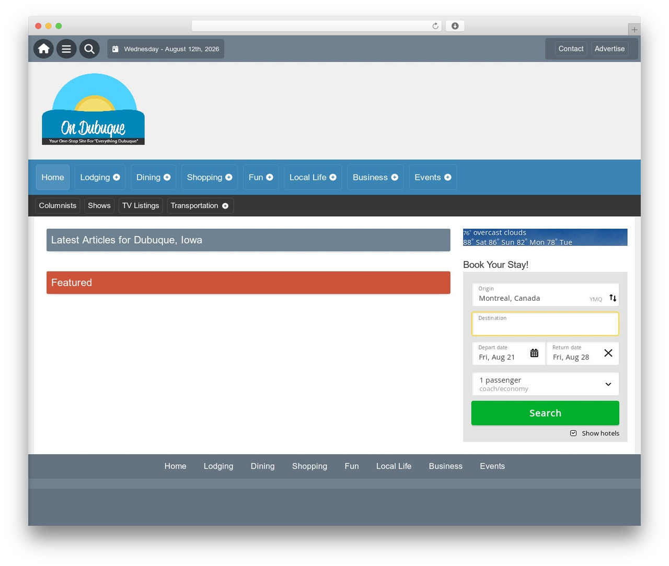Open the Columnists sub-menu link
The height and width of the screenshot is (566, 669).
[x=57, y=206]
